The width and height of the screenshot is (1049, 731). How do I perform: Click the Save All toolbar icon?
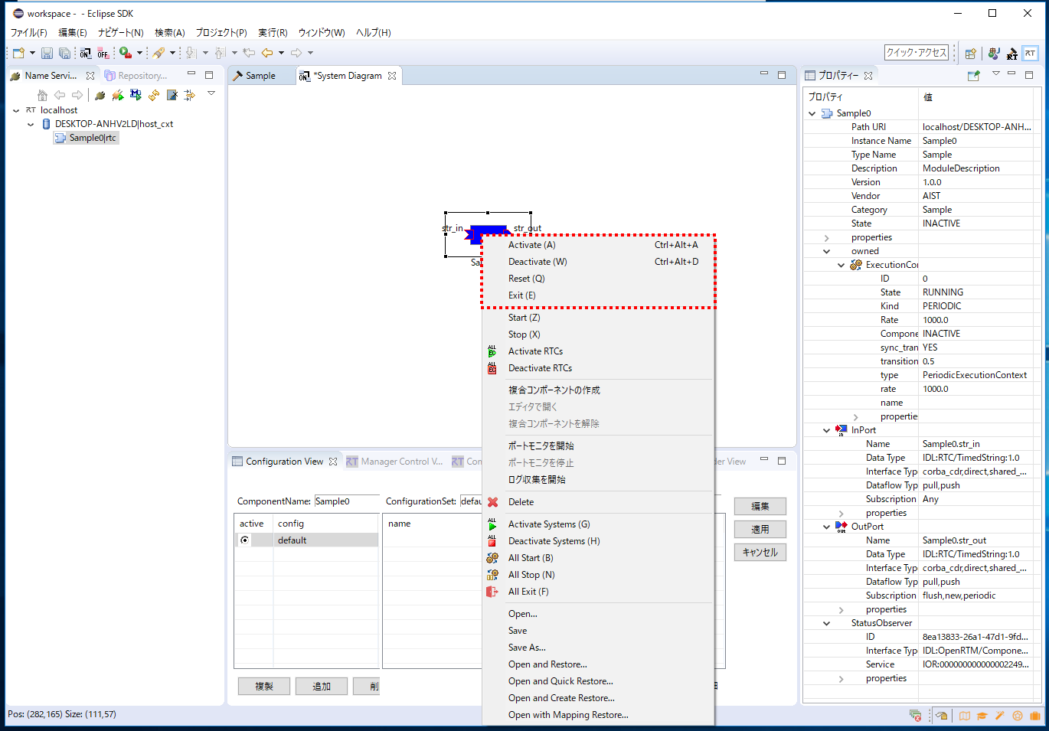[65, 53]
